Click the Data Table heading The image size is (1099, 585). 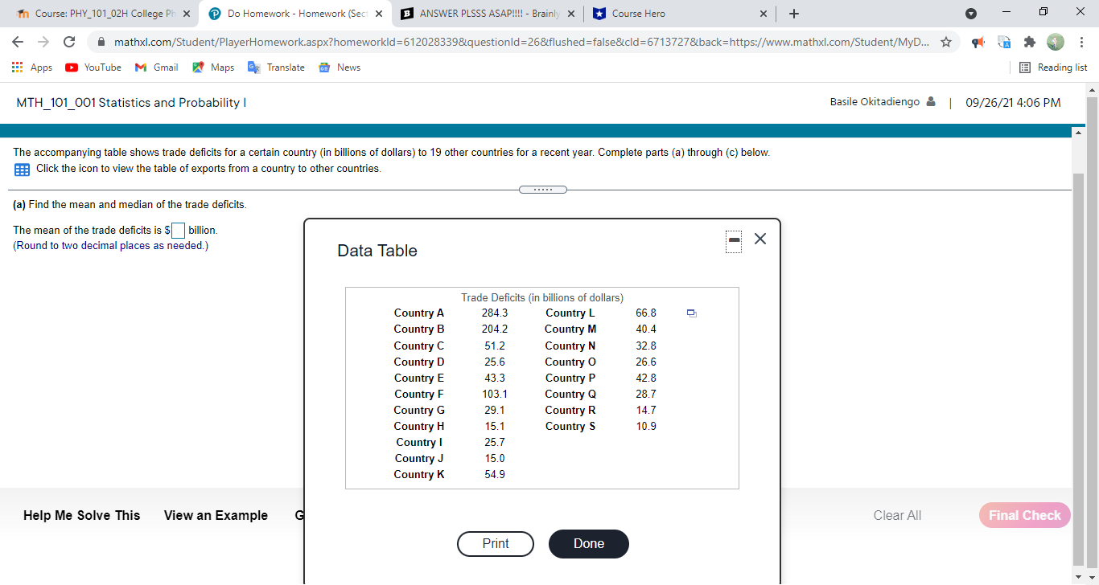click(x=377, y=251)
